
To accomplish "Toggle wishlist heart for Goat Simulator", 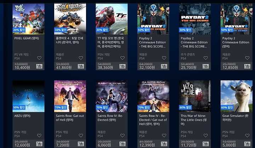I will 247,136.
